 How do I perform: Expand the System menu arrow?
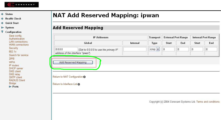3,27
